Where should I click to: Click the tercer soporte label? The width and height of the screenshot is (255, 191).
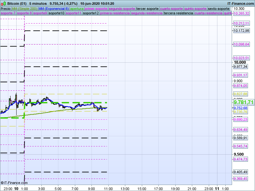point(147,9)
